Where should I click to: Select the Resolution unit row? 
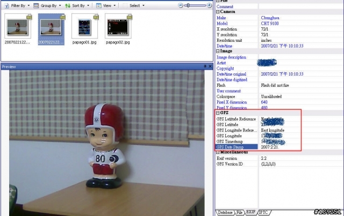coord(279,41)
